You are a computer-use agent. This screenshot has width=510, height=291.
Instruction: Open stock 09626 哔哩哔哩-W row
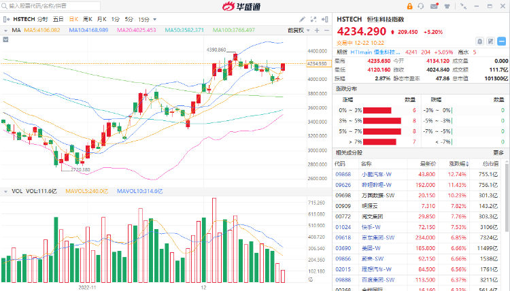coord(418,185)
